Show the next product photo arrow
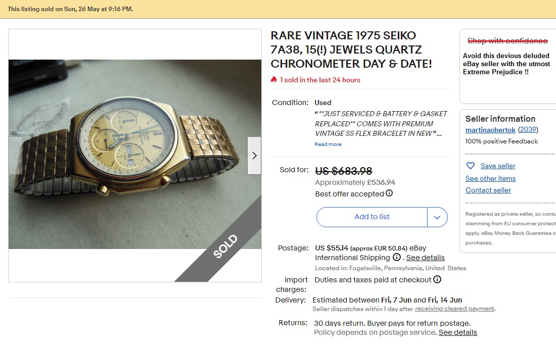This screenshot has width=556, height=350. 254,155
